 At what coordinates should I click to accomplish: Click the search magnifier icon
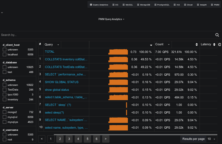click(x=217, y=35)
